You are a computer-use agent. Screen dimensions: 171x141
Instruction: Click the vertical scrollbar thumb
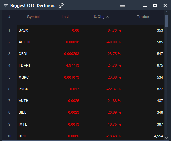[166, 20]
